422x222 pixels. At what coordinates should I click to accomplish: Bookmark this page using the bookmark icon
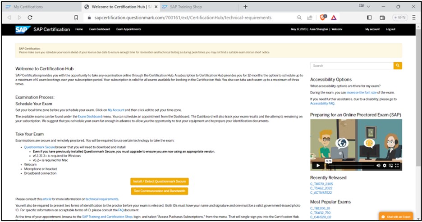click(x=76, y=18)
